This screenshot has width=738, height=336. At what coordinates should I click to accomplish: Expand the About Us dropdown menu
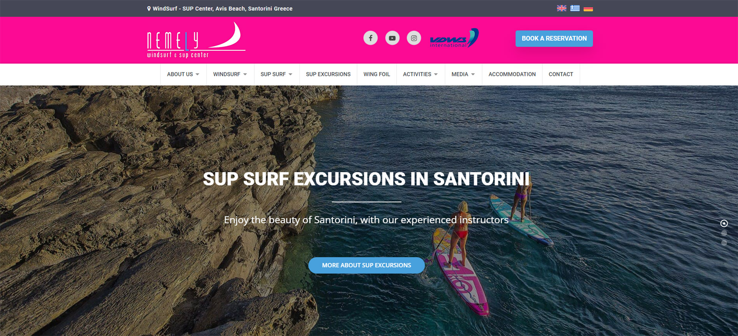(183, 74)
